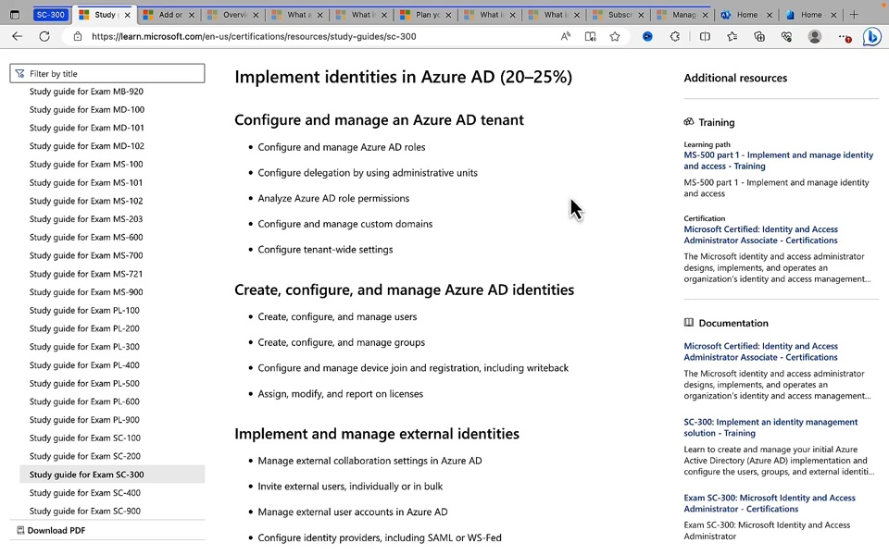Viewport: 889px width, 555px height.
Task: Open a new browser tab
Action: [x=853, y=14]
